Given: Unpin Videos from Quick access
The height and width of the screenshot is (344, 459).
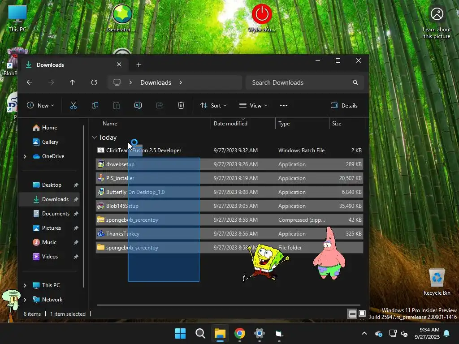Looking at the screenshot, I should tap(76, 257).
